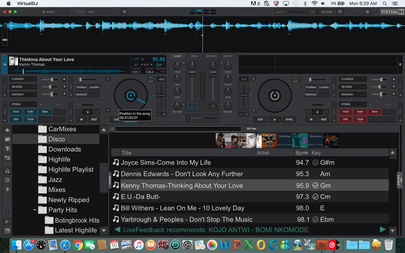Click the pop-out browser window icon

[x=7, y=231]
